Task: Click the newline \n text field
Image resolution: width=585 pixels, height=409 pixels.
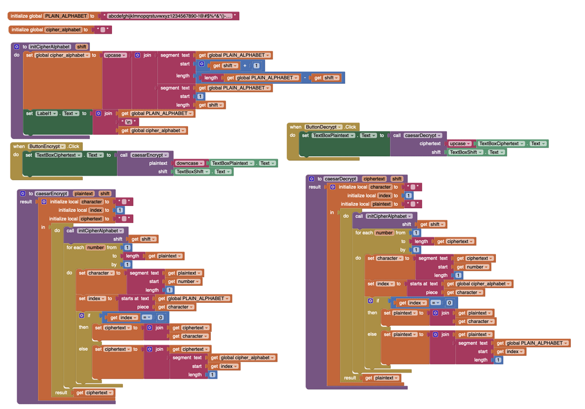Action: 129,122
